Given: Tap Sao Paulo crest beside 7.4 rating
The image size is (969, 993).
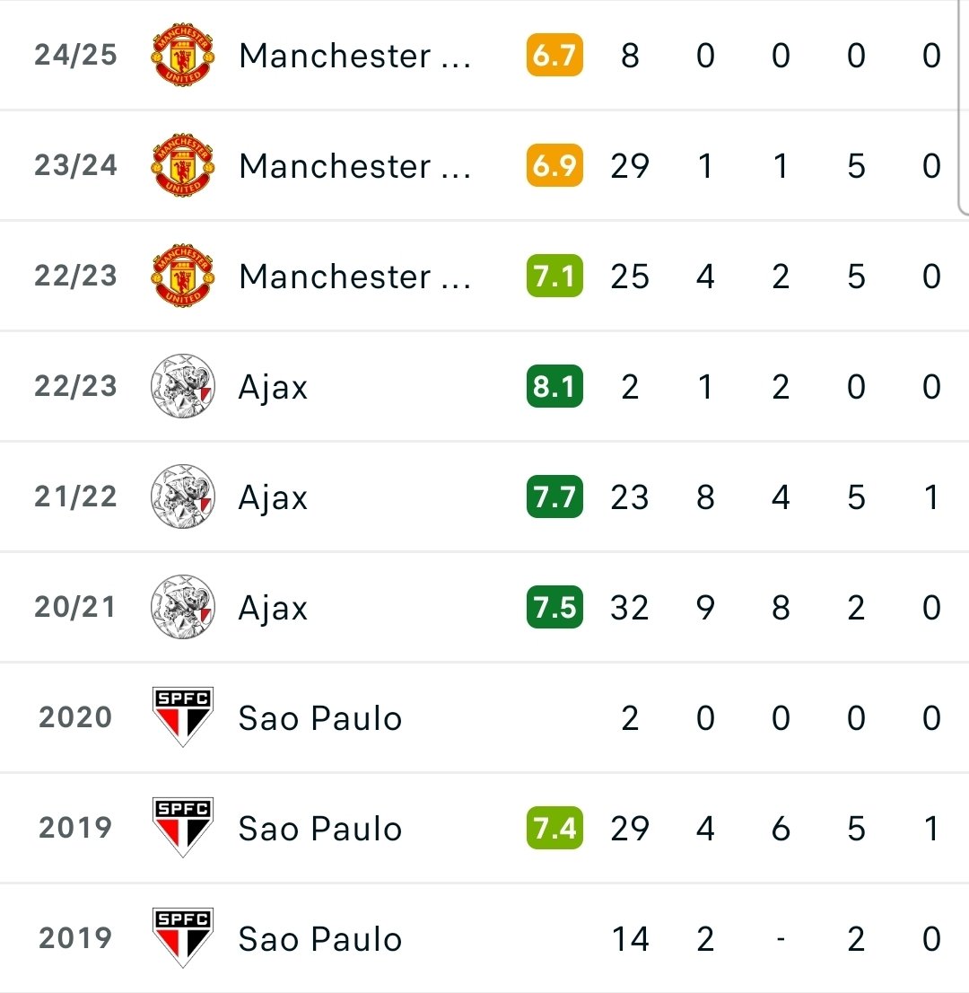Looking at the screenshot, I should (x=183, y=828).
